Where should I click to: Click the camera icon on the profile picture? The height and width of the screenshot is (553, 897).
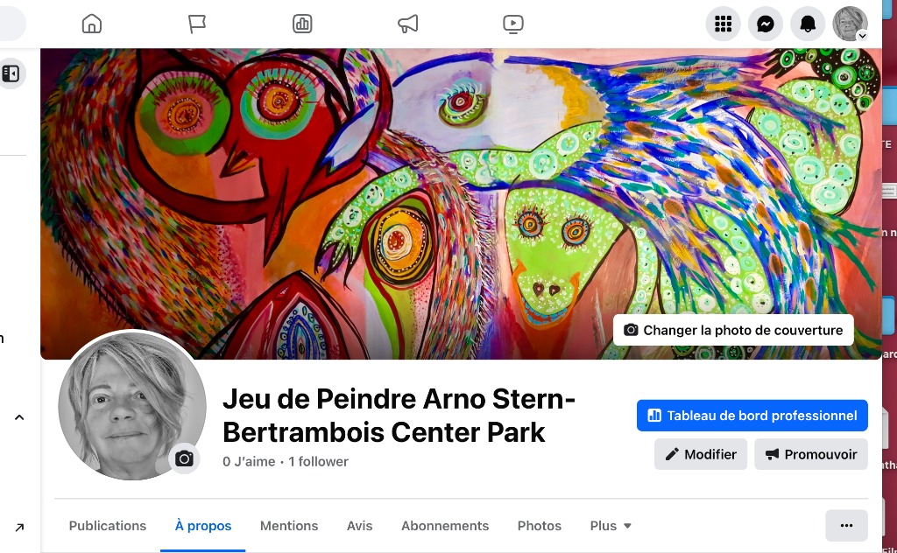point(184,458)
